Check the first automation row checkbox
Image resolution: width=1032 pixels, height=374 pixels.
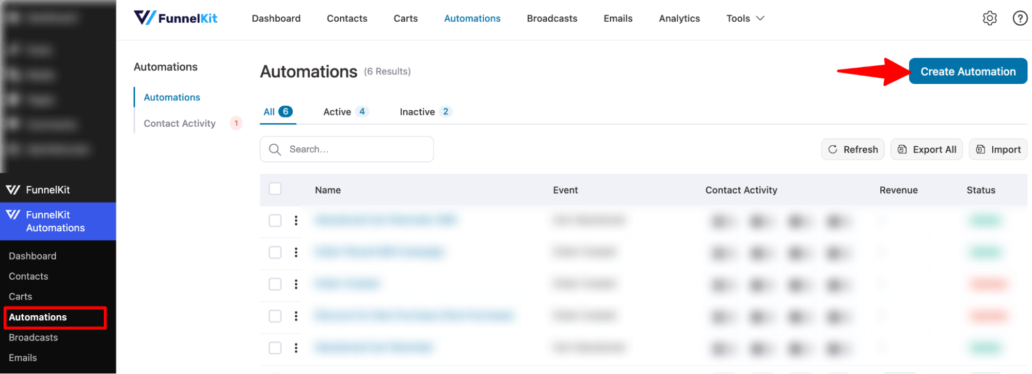point(275,220)
